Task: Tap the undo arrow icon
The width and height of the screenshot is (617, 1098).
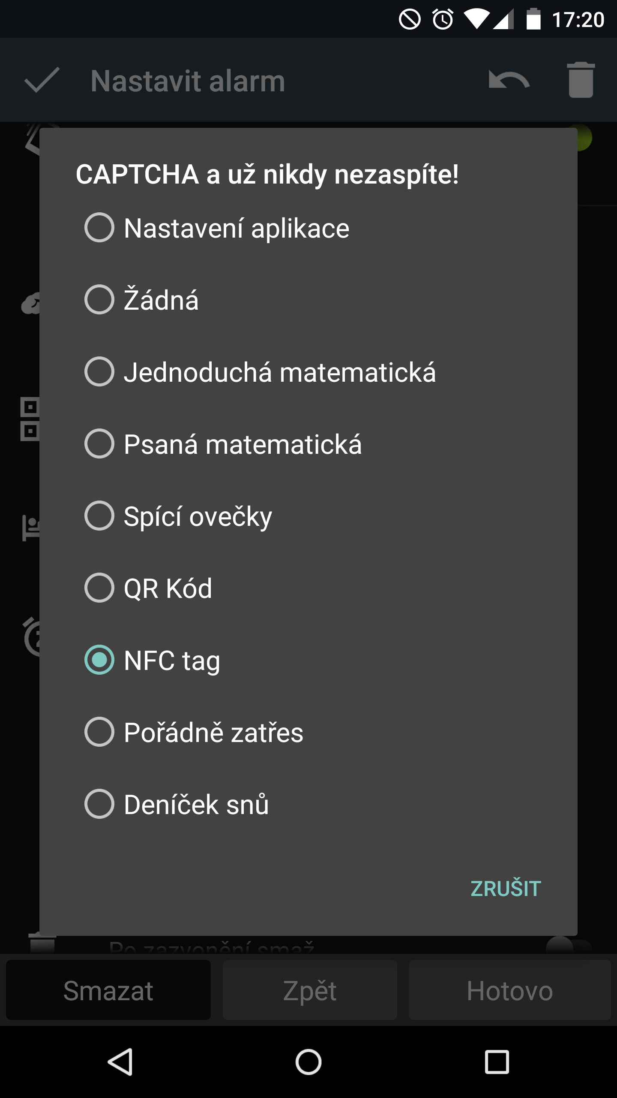Action: pyautogui.click(x=509, y=80)
